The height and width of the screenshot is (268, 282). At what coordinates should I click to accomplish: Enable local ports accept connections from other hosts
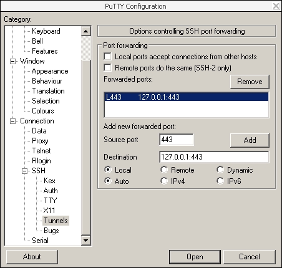(107, 57)
